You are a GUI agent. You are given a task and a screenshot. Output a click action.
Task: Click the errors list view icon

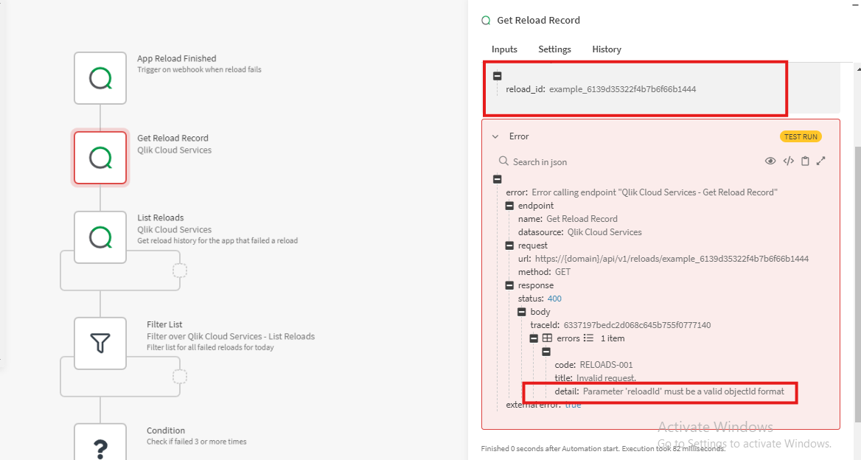[x=588, y=338]
